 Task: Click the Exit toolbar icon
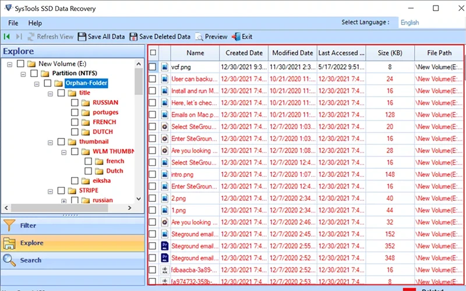pos(236,37)
